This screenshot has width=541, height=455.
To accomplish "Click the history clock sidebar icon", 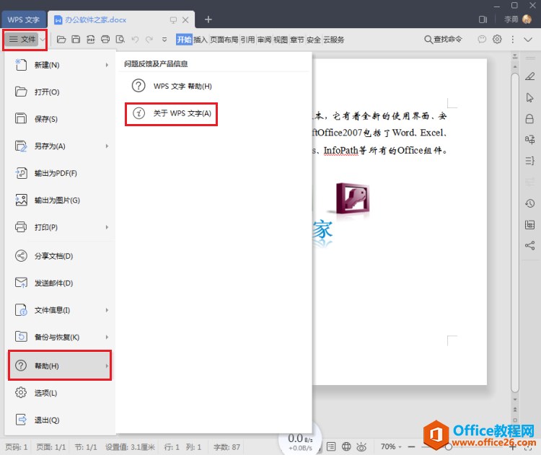I will 530,203.
